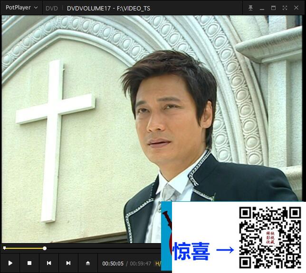The height and width of the screenshot is (273, 306).
Task: Skip to the previous chapter
Action: pyautogui.click(x=49, y=263)
